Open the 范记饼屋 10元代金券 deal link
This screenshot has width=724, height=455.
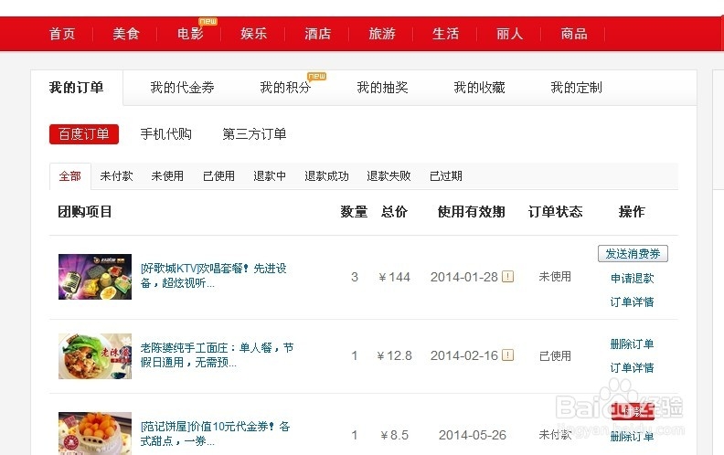click(x=215, y=434)
